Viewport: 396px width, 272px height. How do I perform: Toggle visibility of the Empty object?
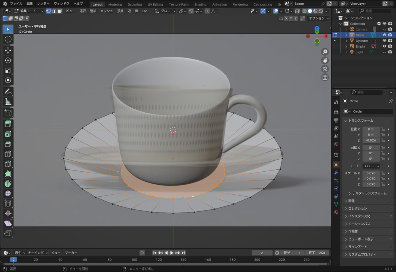384,46
